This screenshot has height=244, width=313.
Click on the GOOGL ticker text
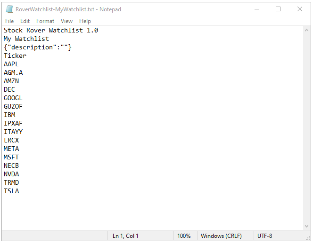(x=13, y=98)
